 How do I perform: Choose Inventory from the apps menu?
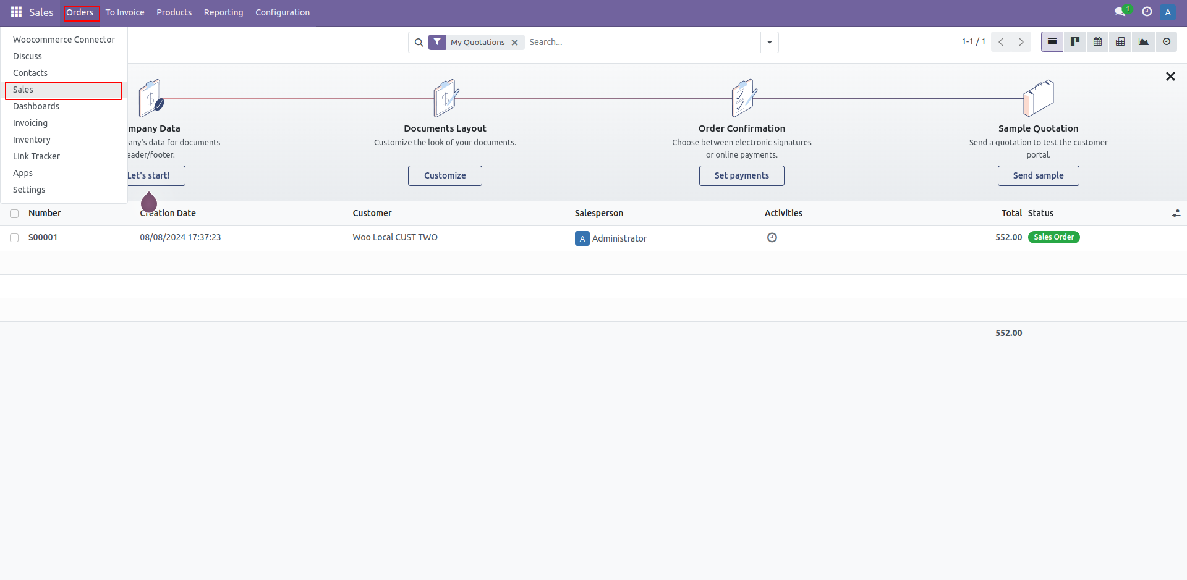(32, 140)
